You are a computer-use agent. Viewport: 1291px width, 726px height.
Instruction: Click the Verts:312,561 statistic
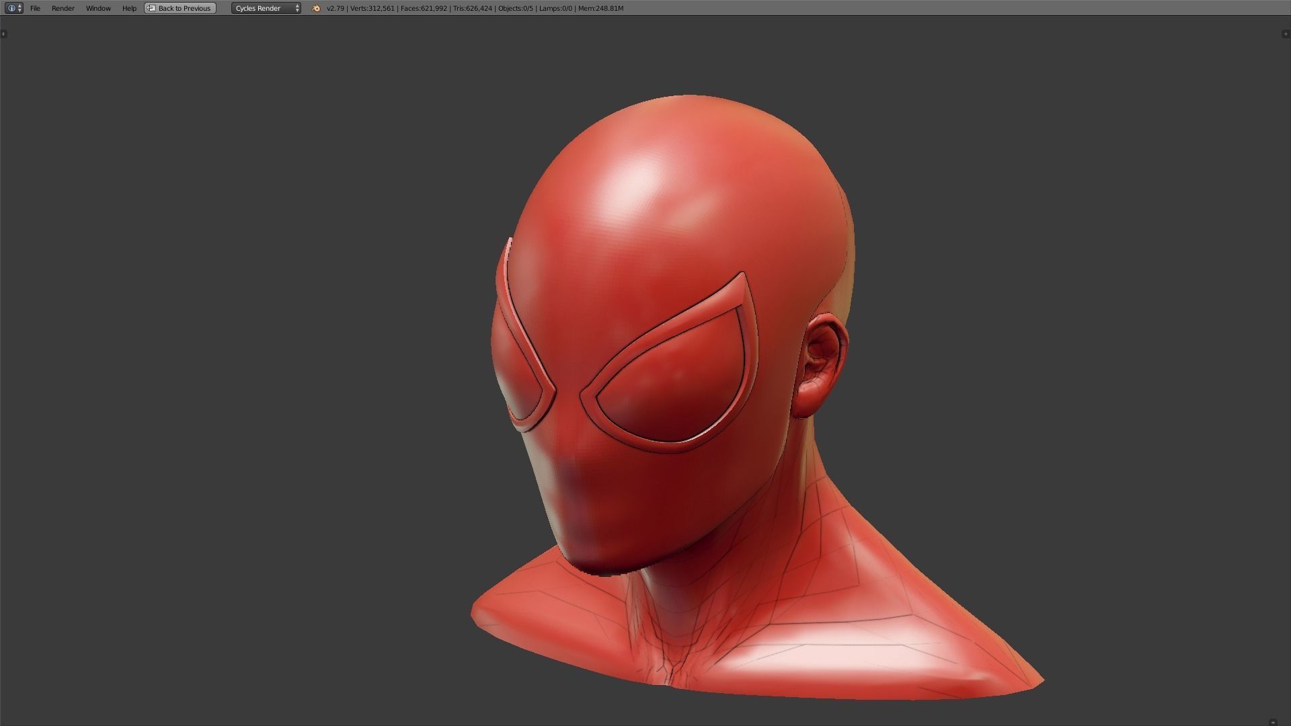372,8
